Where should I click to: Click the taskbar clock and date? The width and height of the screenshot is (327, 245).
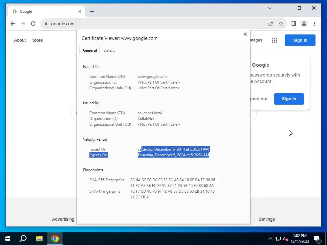(x=300, y=239)
